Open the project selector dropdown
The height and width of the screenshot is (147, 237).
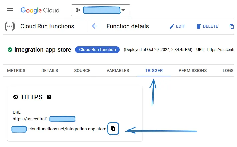(101, 10)
